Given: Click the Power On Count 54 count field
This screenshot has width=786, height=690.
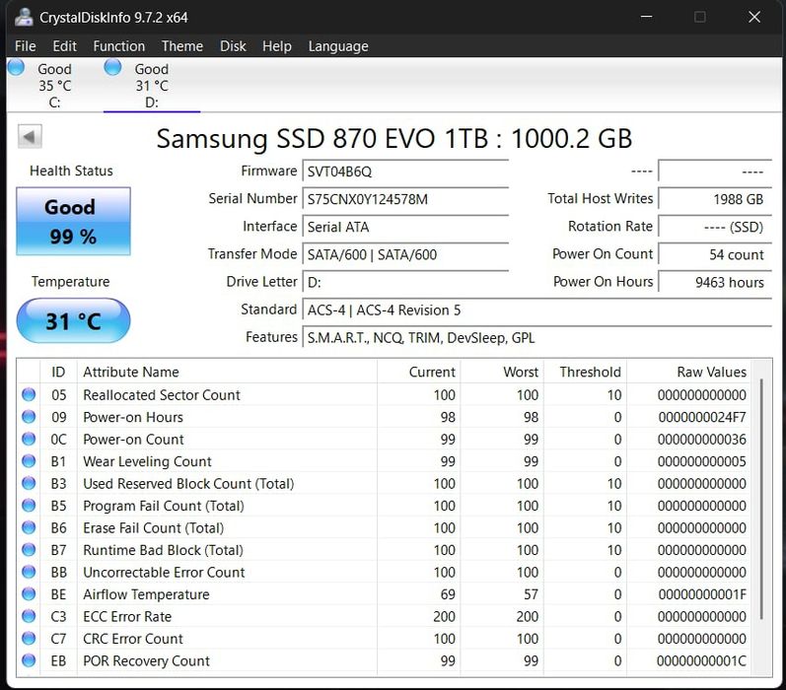Looking at the screenshot, I should 715,254.
